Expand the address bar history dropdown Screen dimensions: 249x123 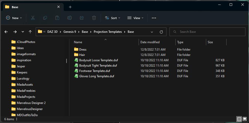tap(152, 32)
